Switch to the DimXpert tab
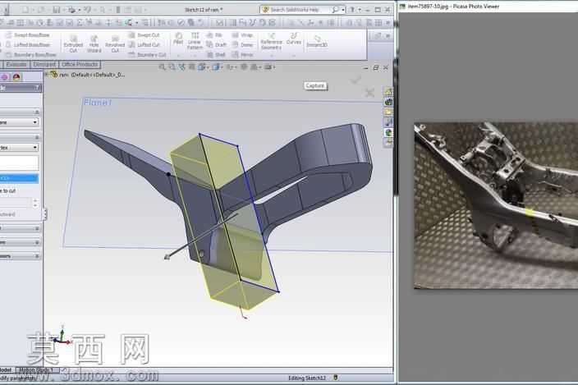The width and height of the screenshot is (578, 385). [44, 65]
